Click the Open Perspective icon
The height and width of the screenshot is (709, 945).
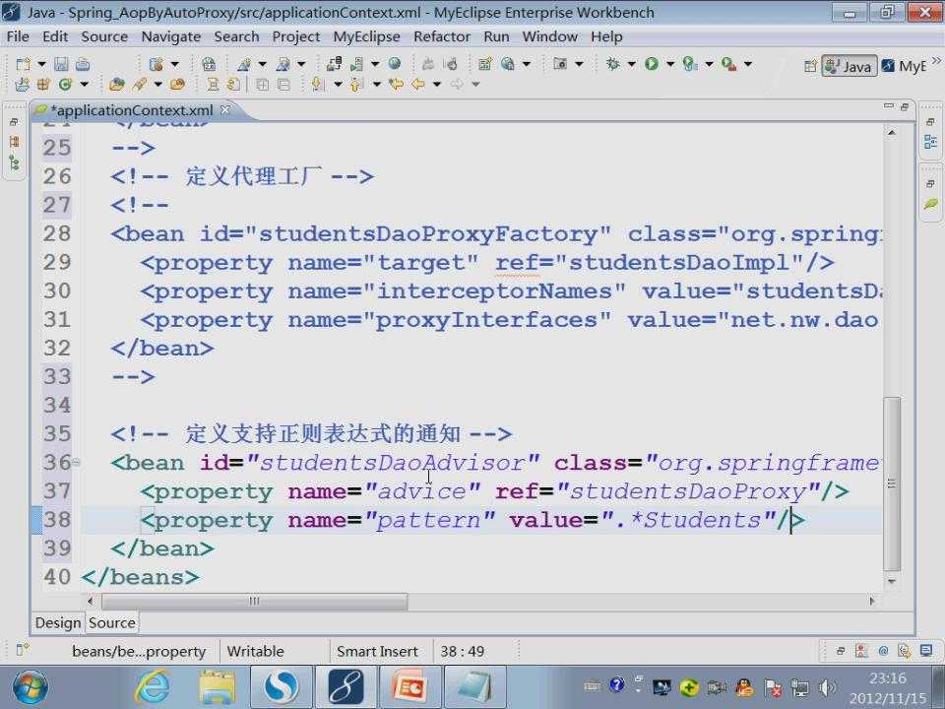810,66
